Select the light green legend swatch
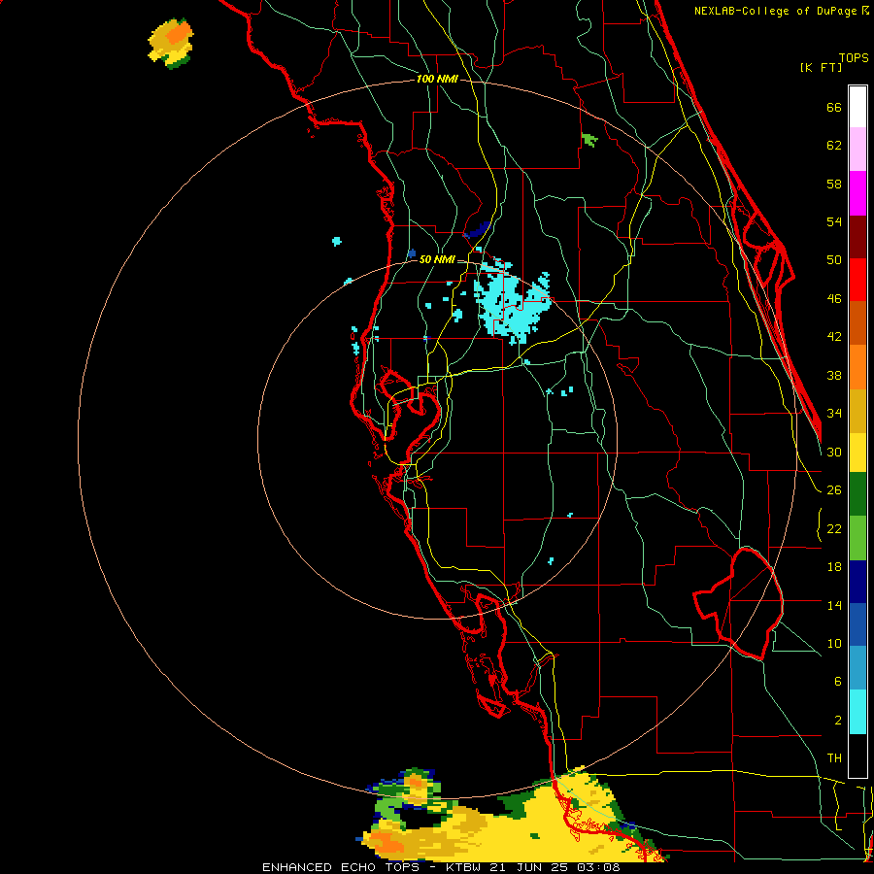 [x=857, y=538]
